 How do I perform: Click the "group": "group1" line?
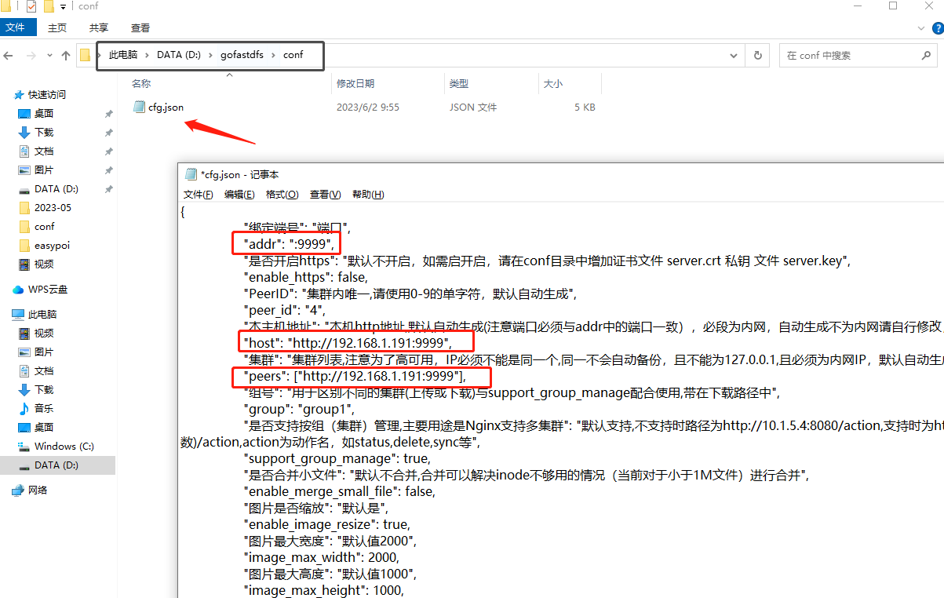(299, 409)
